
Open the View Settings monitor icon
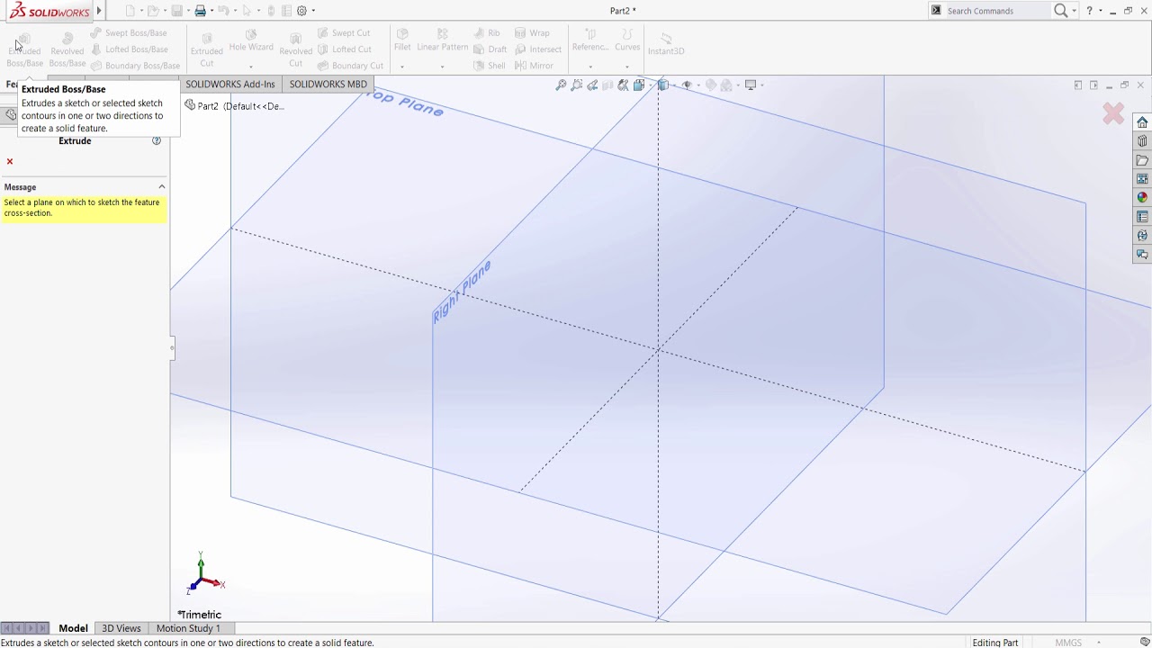click(751, 85)
